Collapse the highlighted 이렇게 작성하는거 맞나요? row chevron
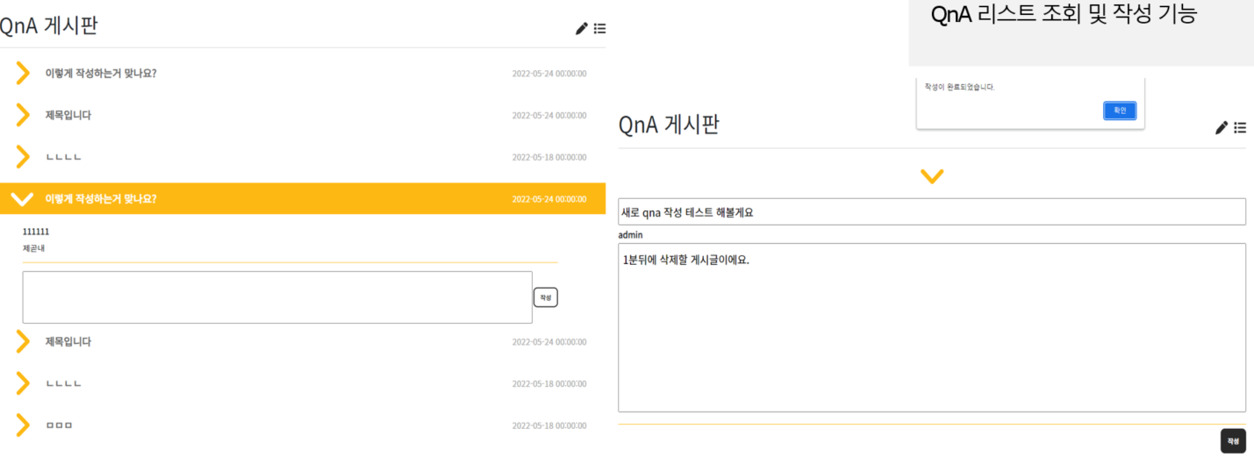 22,199
